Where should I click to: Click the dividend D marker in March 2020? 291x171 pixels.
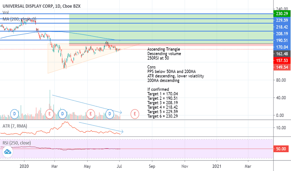pyautogui.click(x=62, y=114)
